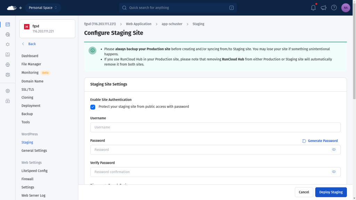The width and height of the screenshot is (356, 200).
Task: Click the globe web applications icon
Action: (x=8, y=34)
